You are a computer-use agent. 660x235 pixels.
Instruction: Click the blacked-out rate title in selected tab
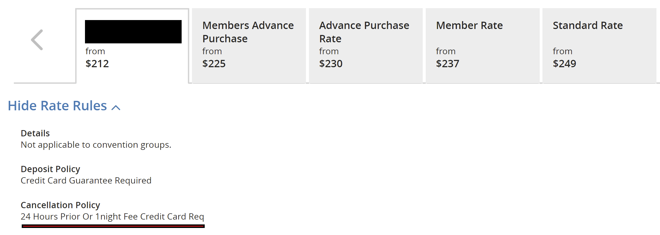(133, 32)
